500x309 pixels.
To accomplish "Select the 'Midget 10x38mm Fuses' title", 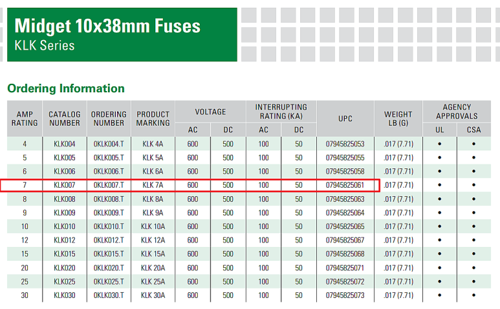I will [107, 26].
